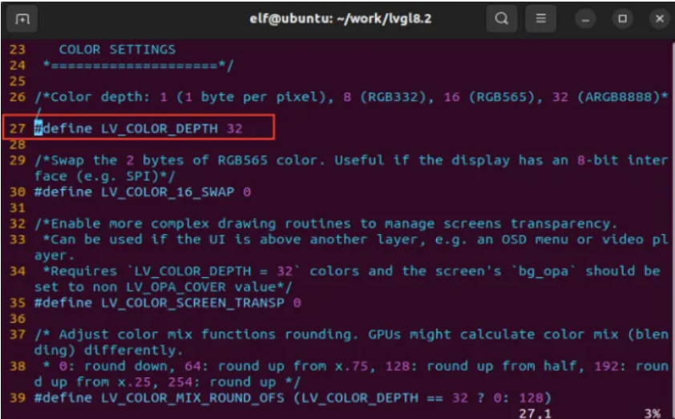Place cursor on value 32 in line 27
The width and height of the screenshot is (675, 419).
click(234, 128)
